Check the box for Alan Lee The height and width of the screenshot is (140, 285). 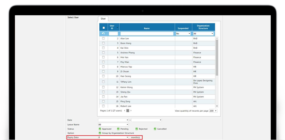click(103, 38)
